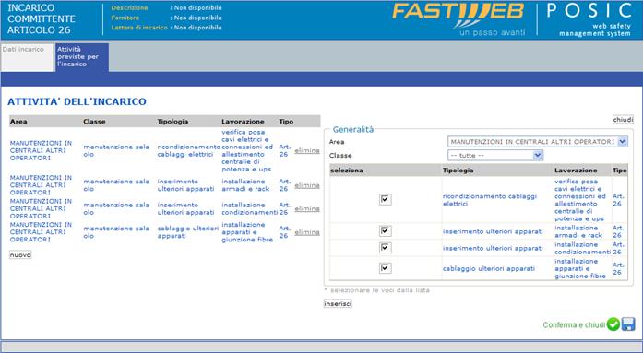Image resolution: width=643 pixels, height=353 pixels.
Task: Click the chiudi button
Action: tap(623, 120)
